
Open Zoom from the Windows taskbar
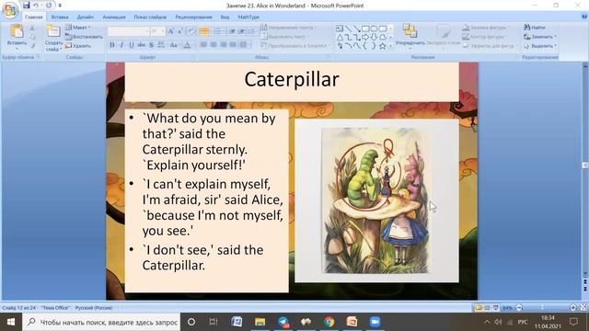pyautogui.click(x=375, y=322)
